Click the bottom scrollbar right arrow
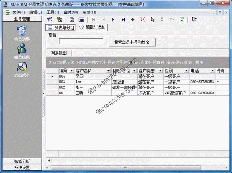Screen dimensions: 232x173 pos(226,167)
